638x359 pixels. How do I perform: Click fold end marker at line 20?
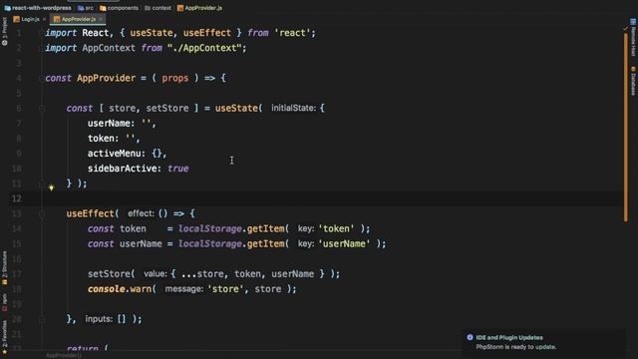pos(42,319)
